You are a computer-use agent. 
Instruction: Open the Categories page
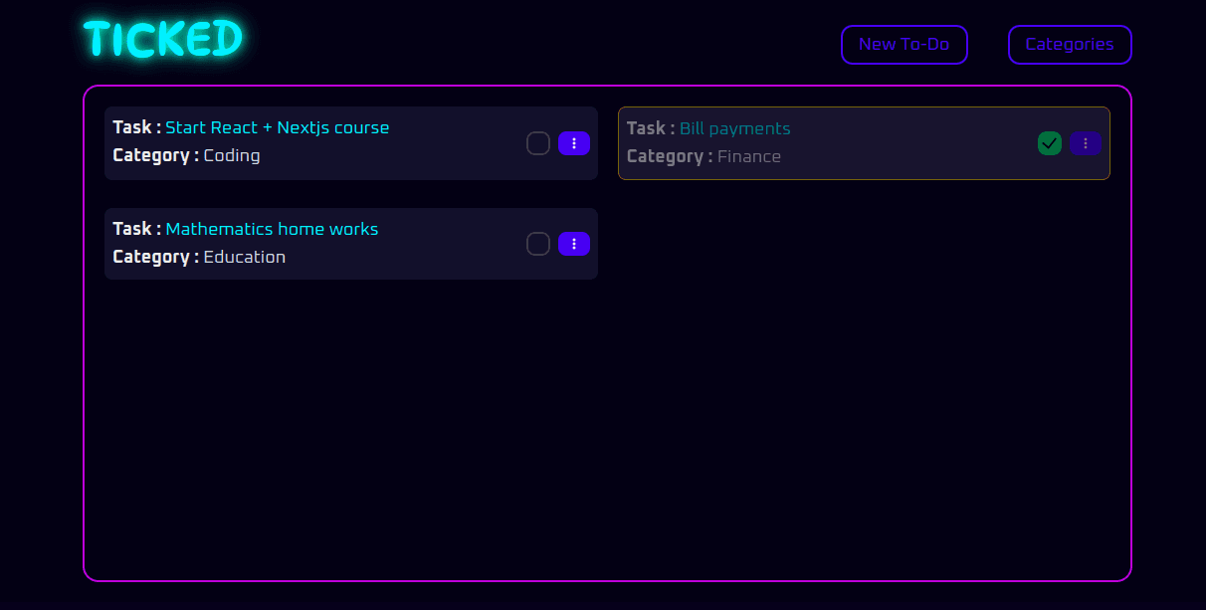tap(1070, 45)
